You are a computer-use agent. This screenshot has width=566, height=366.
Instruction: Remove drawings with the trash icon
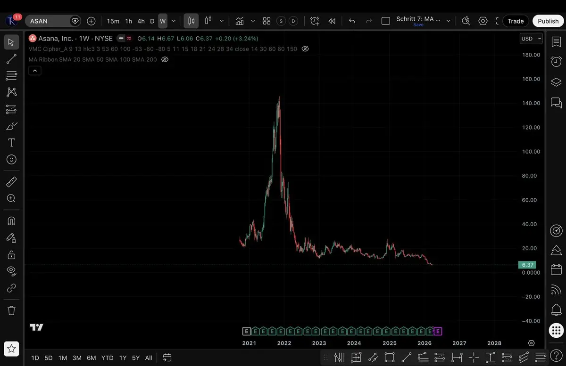(11, 310)
